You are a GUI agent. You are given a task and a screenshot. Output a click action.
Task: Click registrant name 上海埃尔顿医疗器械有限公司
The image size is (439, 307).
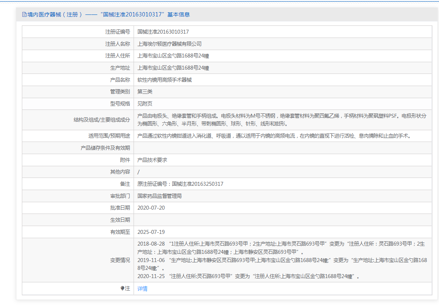tap(170, 44)
